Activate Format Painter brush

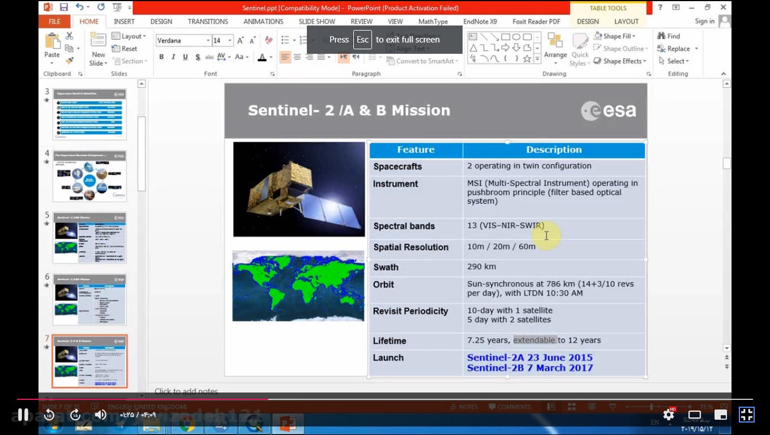coord(70,61)
